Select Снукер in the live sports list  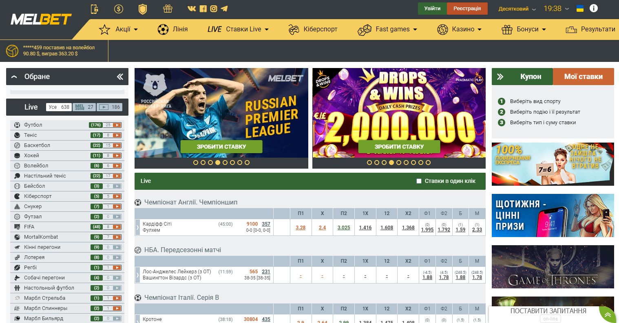[33, 207]
